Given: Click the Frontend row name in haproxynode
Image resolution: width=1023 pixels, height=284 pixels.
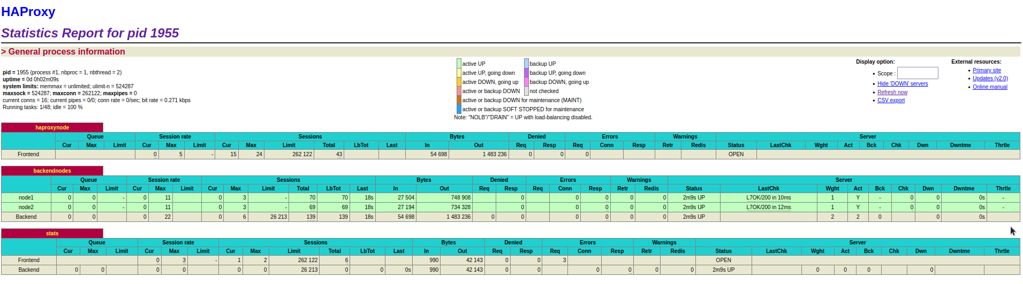Looking at the screenshot, I should click(x=28, y=154).
